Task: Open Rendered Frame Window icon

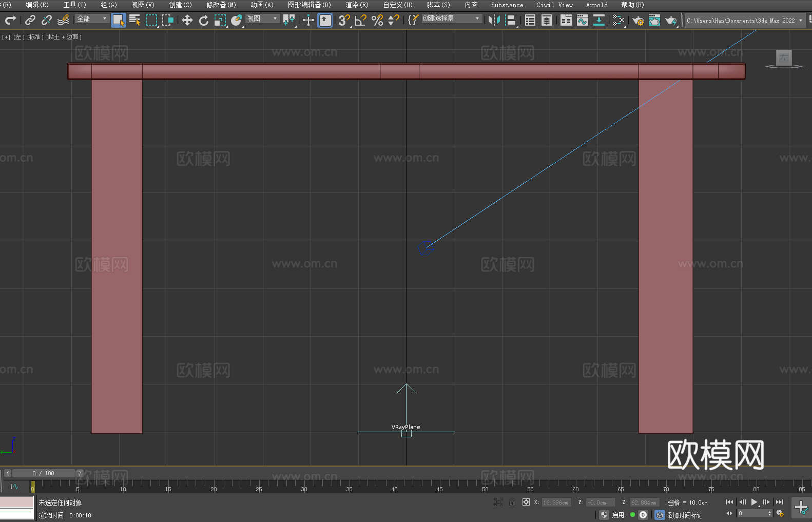Action: pyautogui.click(x=654, y=20)
